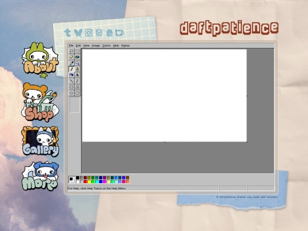The image size is (308, 231).
Task: Pick the dark purple palette color
Action: coord(104,177)
